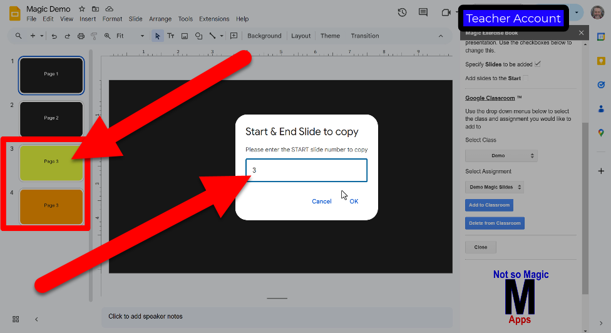Click Add to Classroom button

pyautogui.click(x=489, y=205)
